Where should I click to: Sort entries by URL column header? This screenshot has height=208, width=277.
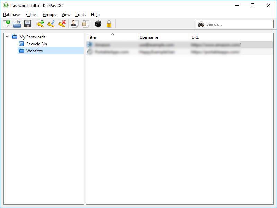click(232, 37)
